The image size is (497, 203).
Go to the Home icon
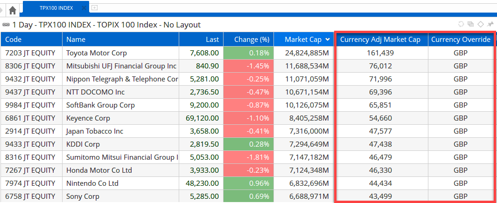click(12, 10)
